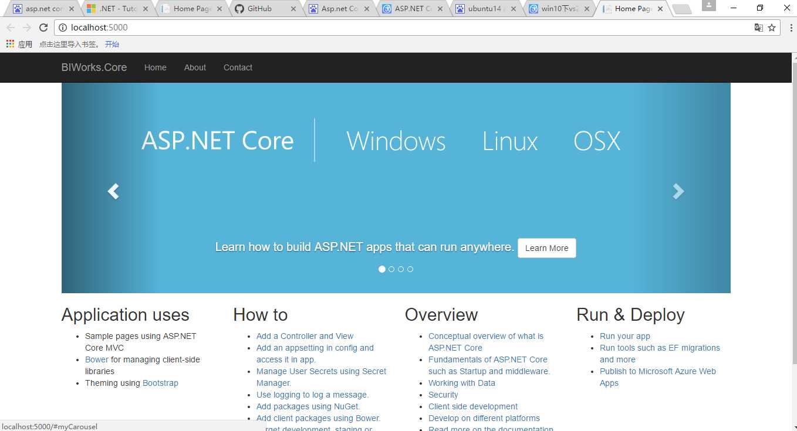Bookmark this page with the star icon
Image resolution: width=797 pixels, height=431 pixels.
(772, 28)
